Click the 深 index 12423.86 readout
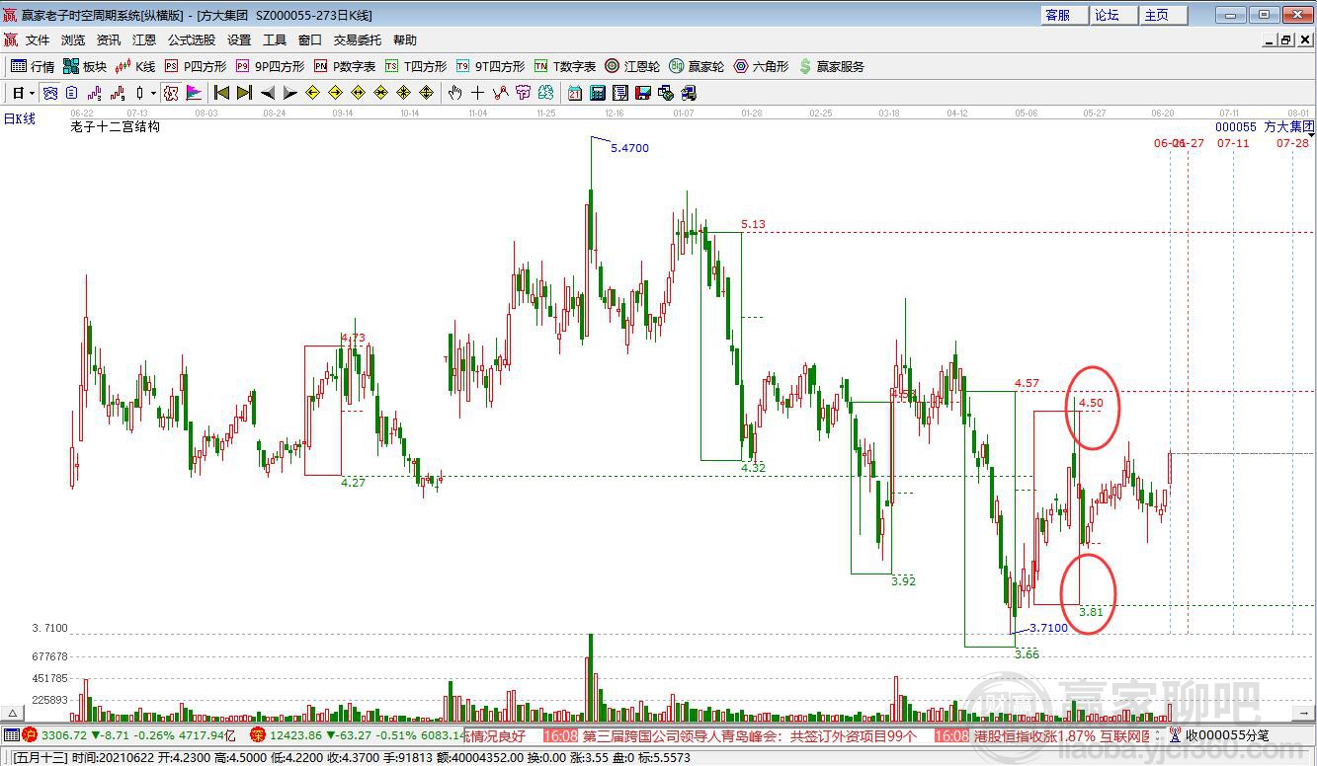 pos(356,735)
